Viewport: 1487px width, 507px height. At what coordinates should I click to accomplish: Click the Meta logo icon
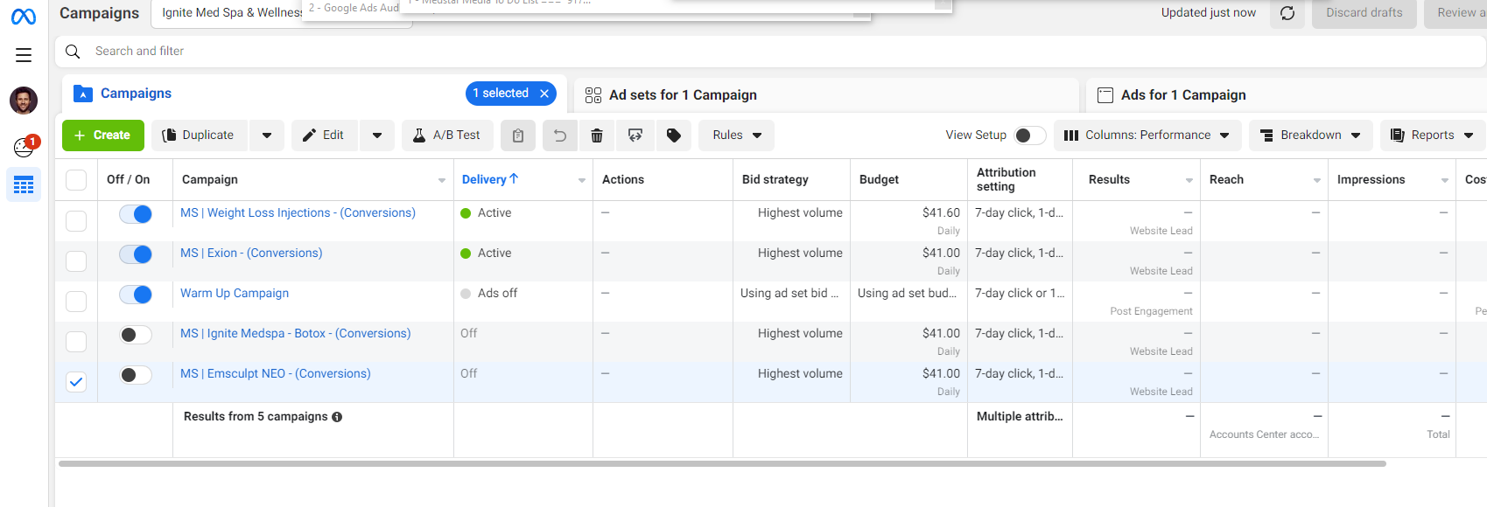click(x=24, y=17)
